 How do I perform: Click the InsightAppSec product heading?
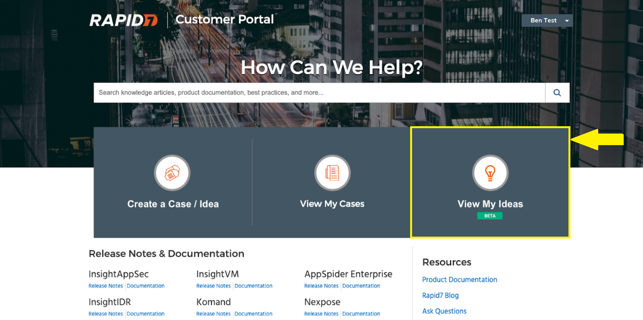click(119, 274)
